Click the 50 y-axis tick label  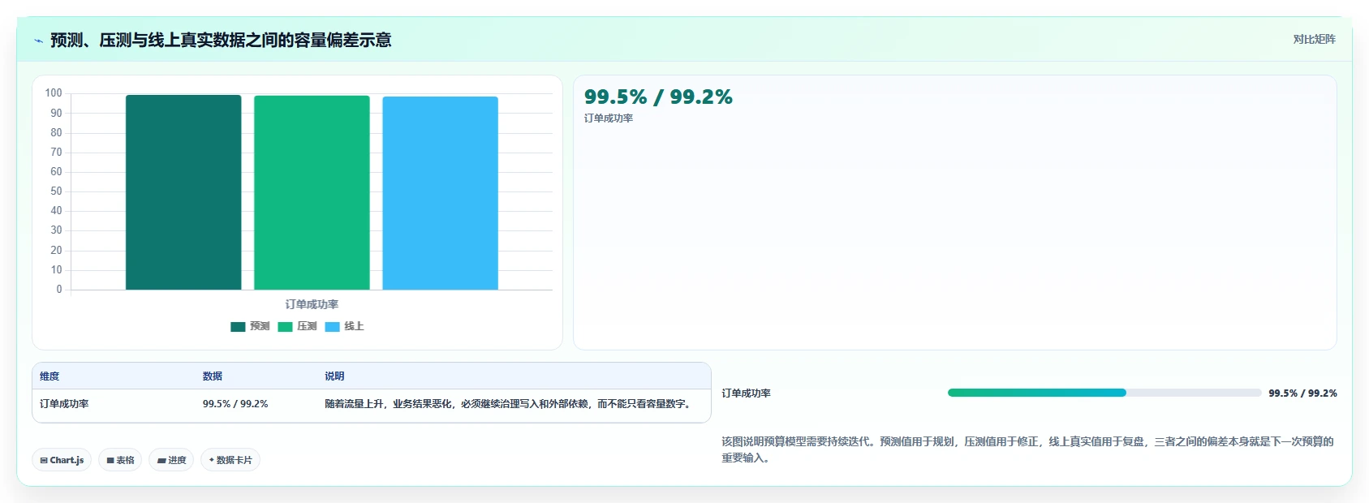(x=56, y=191)
